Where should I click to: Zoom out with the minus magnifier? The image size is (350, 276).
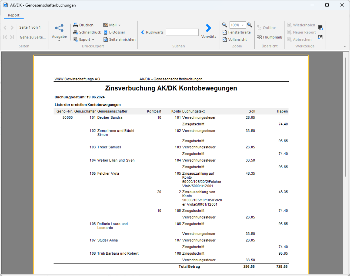[x=225, y=25]
